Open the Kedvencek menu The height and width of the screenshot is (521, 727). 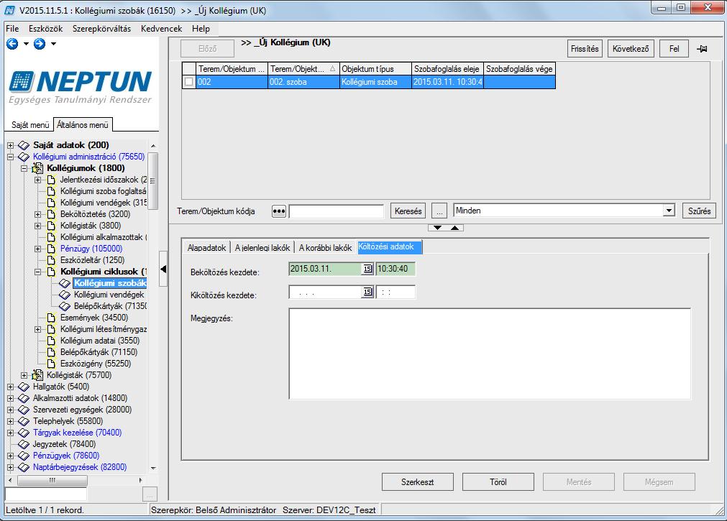coord(161,29)
